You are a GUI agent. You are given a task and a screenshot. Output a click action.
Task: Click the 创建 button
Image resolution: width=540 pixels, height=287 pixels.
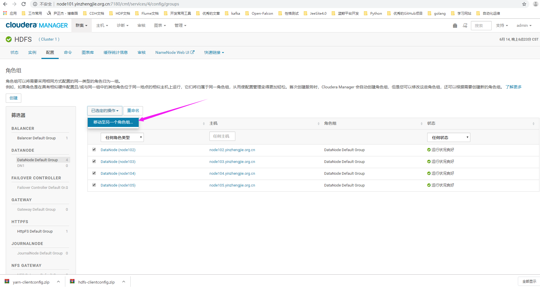tap(14, 98)
